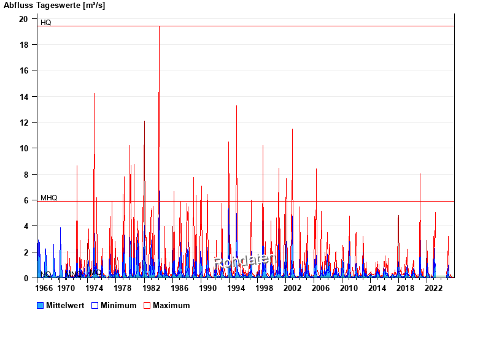The image size is (491, 337).
Task: Click the 10 value on the y-axis
Action: pyautogui.click(x=23, y=148)
